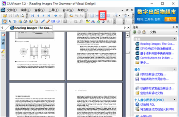This screenshot has height=117, width=179.
Task: Select the Reading Images document tab
Action: point(31,28)
